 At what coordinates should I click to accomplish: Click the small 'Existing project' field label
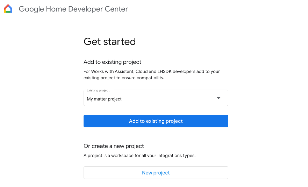[x=98, y=90]
